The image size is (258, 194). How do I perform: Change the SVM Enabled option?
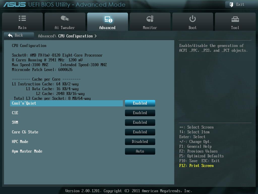pos(140,123)
